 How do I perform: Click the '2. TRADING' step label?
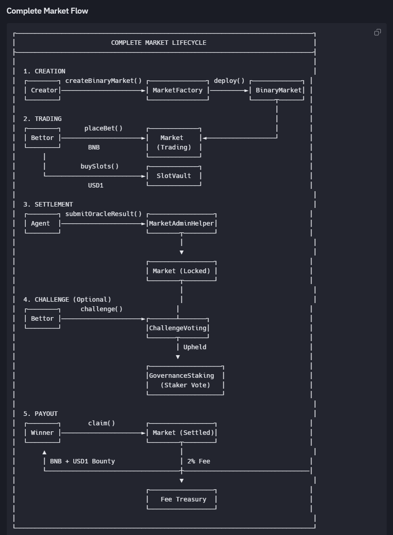tap(43, 119)
